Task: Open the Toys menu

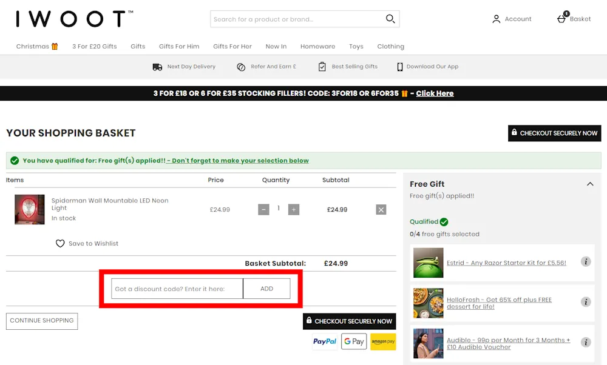Action: click(x=356, y=47)
